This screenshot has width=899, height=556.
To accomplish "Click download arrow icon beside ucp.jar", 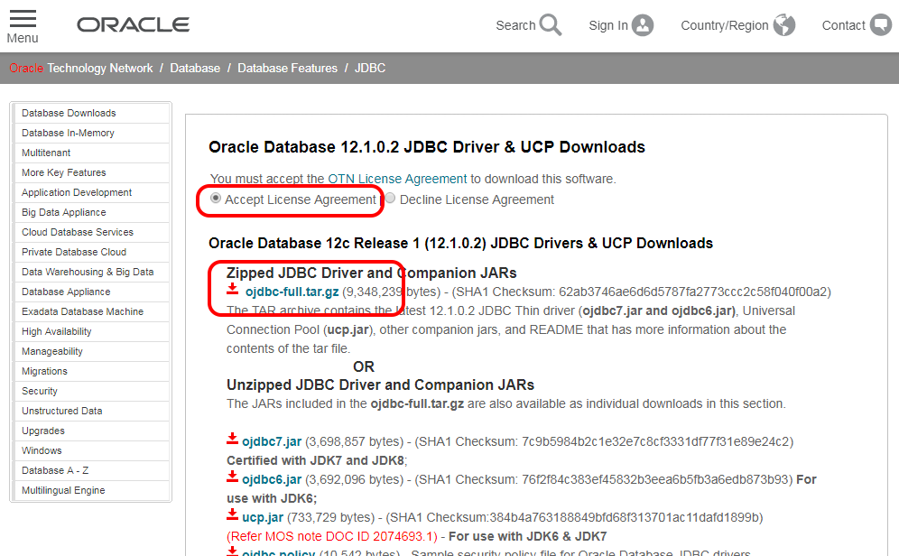I will (232, 514).
